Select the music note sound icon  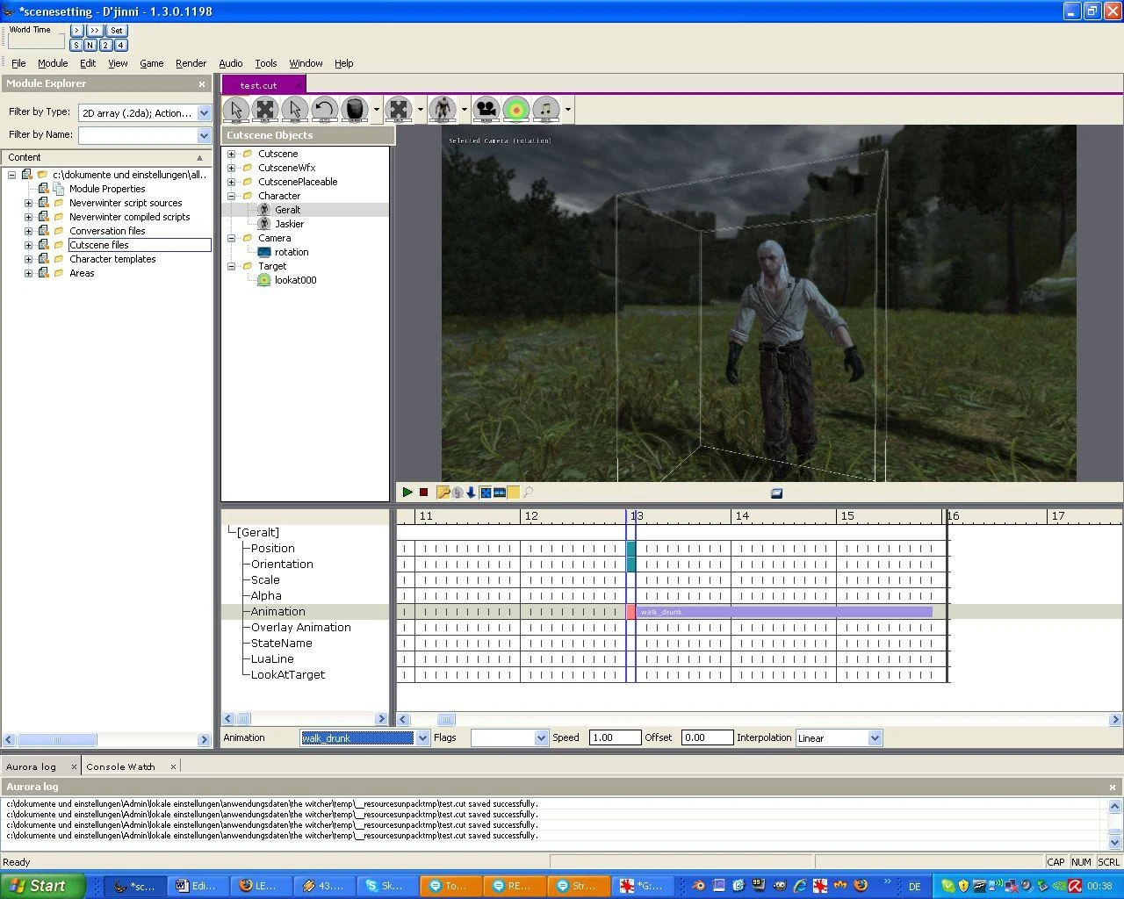coord(546,110)
